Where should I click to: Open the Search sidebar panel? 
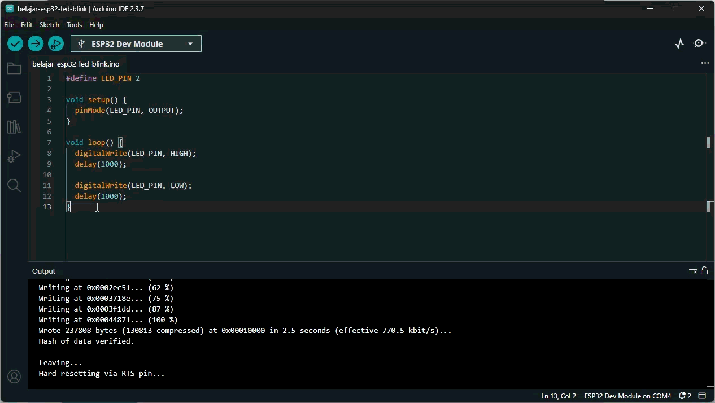14,186
